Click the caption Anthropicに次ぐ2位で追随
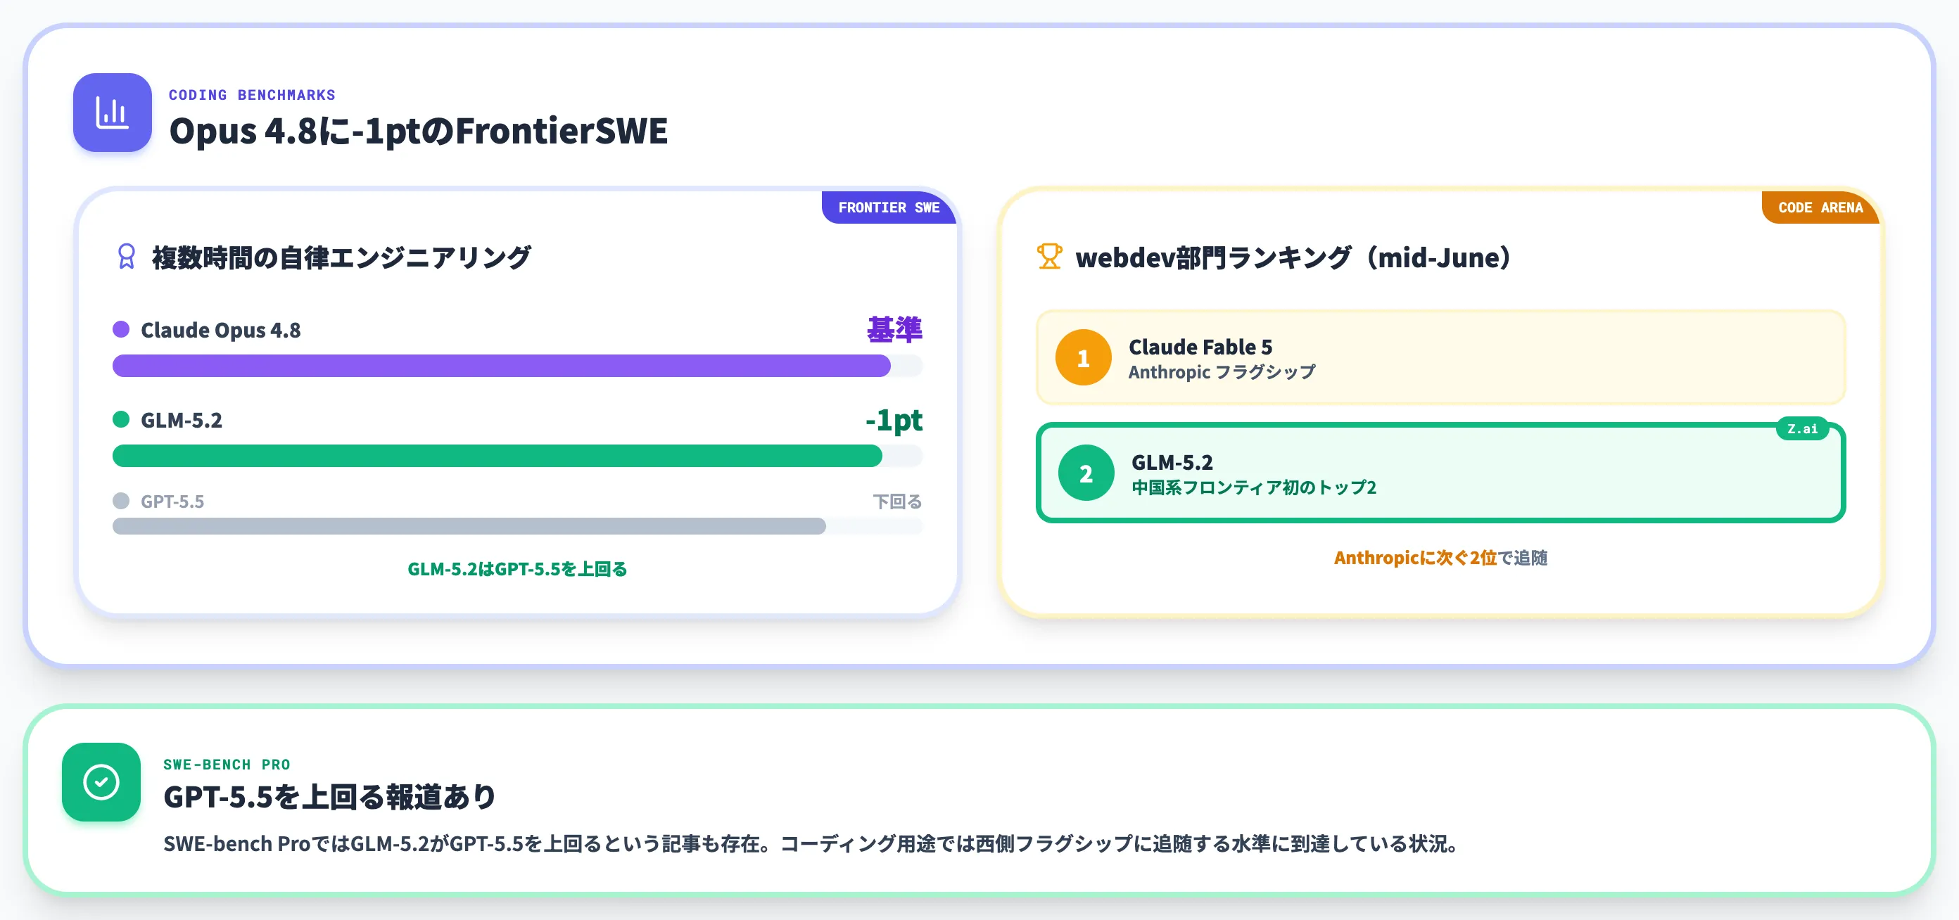 (x=1440, y=557)
